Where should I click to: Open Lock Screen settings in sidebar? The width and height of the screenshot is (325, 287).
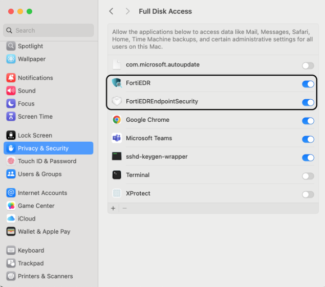(35, 136)
